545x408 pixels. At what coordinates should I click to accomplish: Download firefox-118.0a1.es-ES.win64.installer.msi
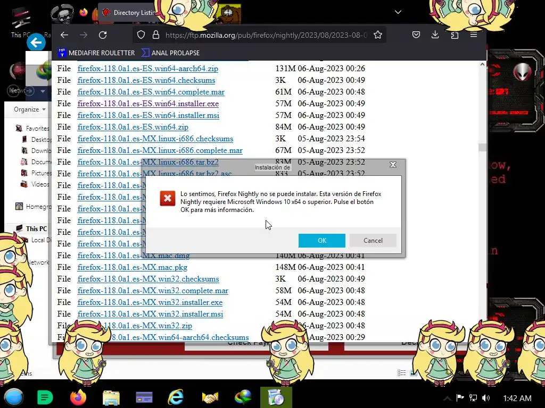[148, 115]
